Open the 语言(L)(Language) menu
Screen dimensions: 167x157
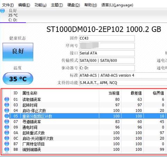coord(117,5)
